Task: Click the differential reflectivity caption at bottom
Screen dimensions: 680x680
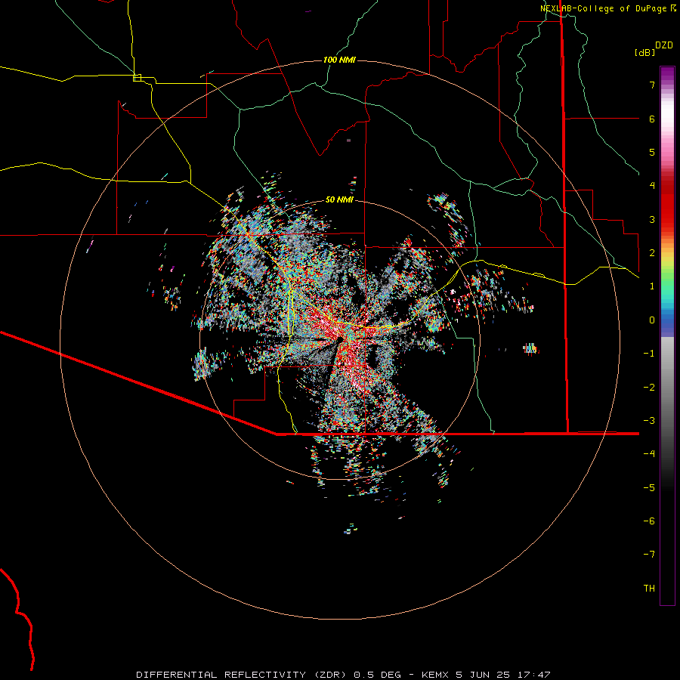Action: [x=343, y=675]
